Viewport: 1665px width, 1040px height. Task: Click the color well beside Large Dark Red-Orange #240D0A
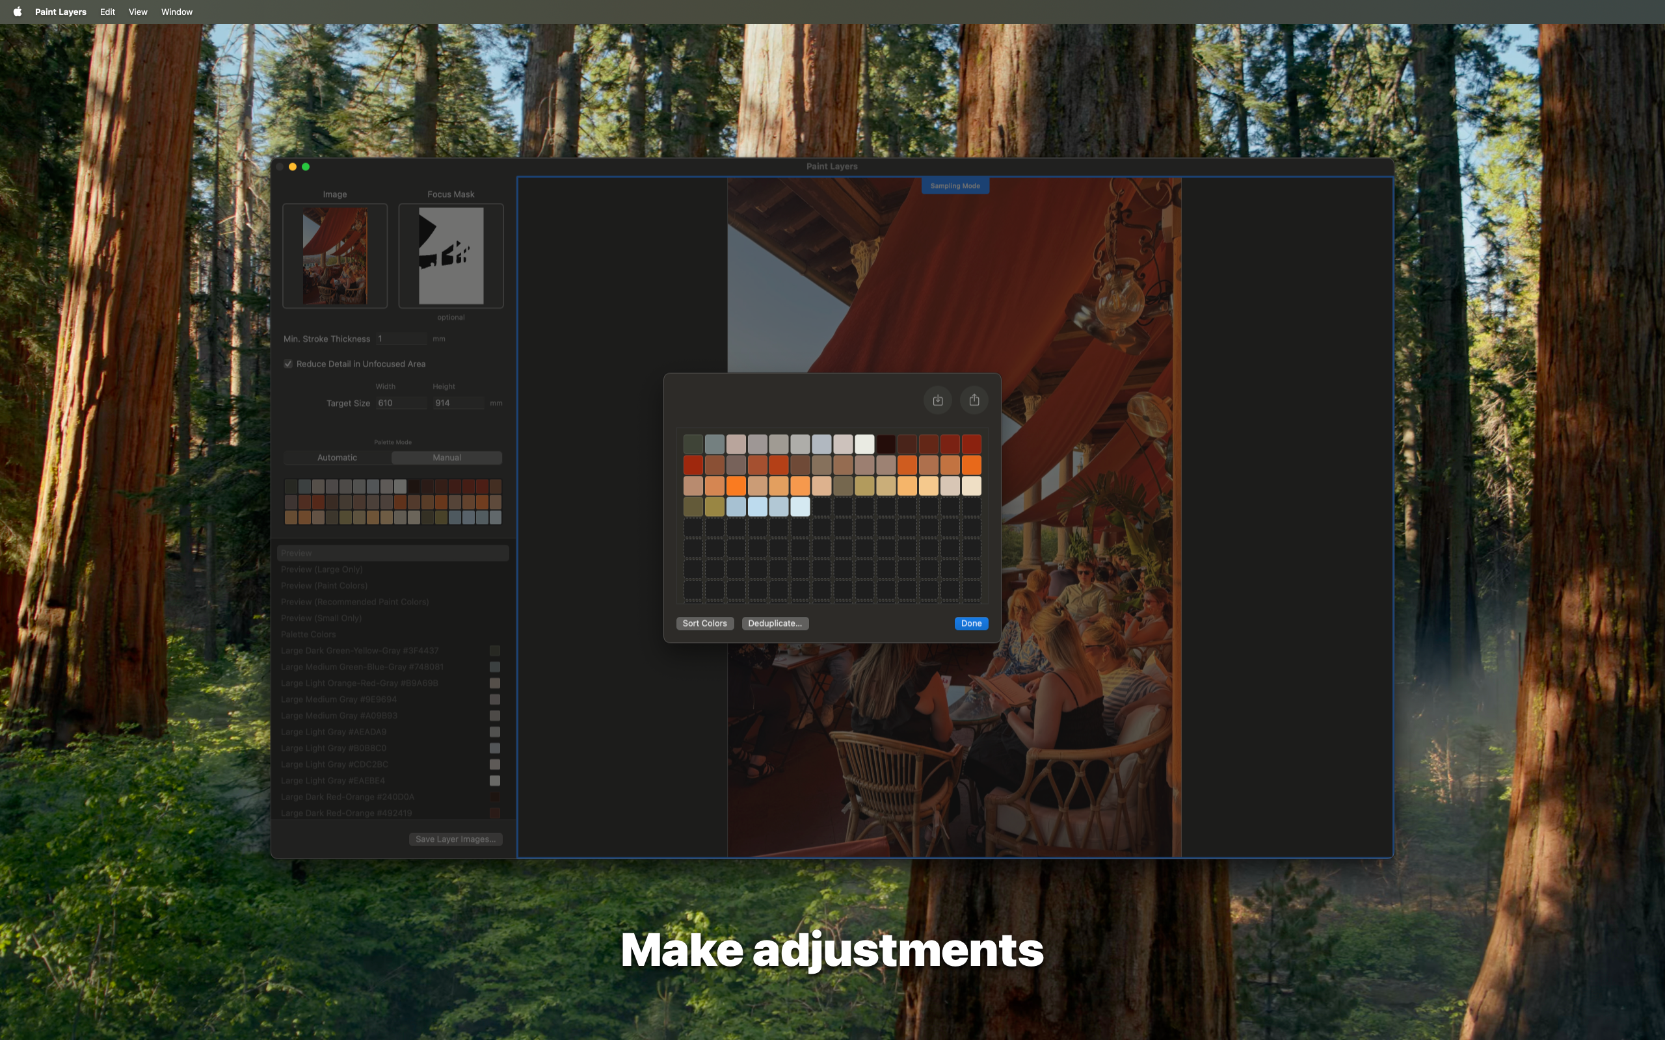click(495, 796)
